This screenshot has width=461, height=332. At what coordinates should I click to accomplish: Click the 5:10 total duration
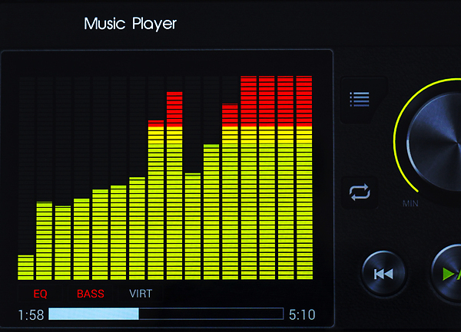pyautogui.click(x=302, y=314)
